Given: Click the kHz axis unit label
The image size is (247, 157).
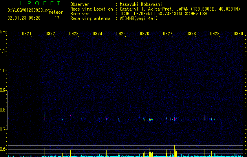Looking at the screenshot, I should tap(4, 32).
